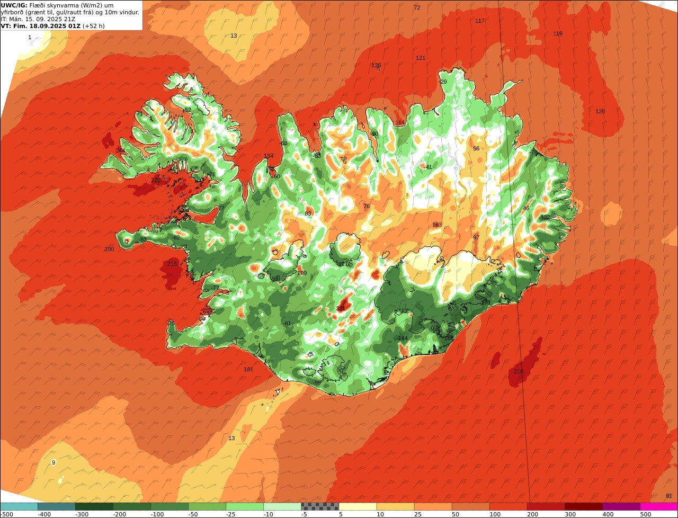The height and width of the screenshot is (518, 678).
Task: Click the '52' value in the Westfjords
Action: [x=188, y=110]
